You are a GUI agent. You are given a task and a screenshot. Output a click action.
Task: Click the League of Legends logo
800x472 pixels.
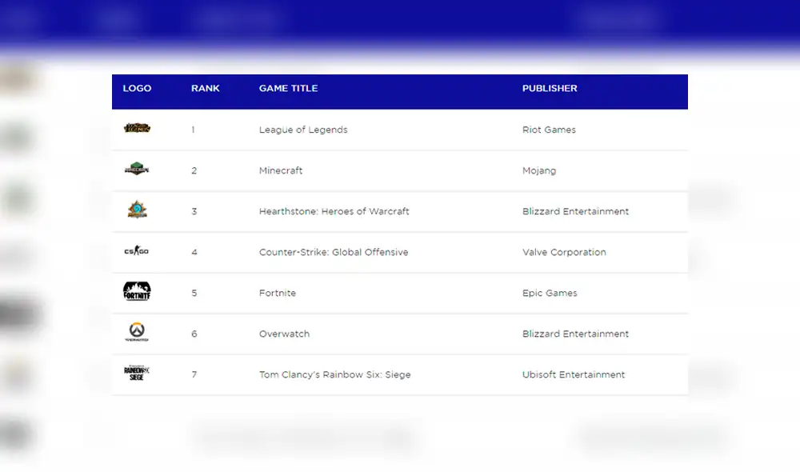(x=136, y=130)
